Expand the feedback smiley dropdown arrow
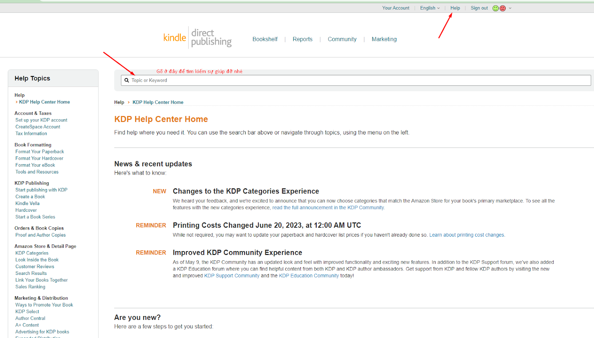 point(510,8)
